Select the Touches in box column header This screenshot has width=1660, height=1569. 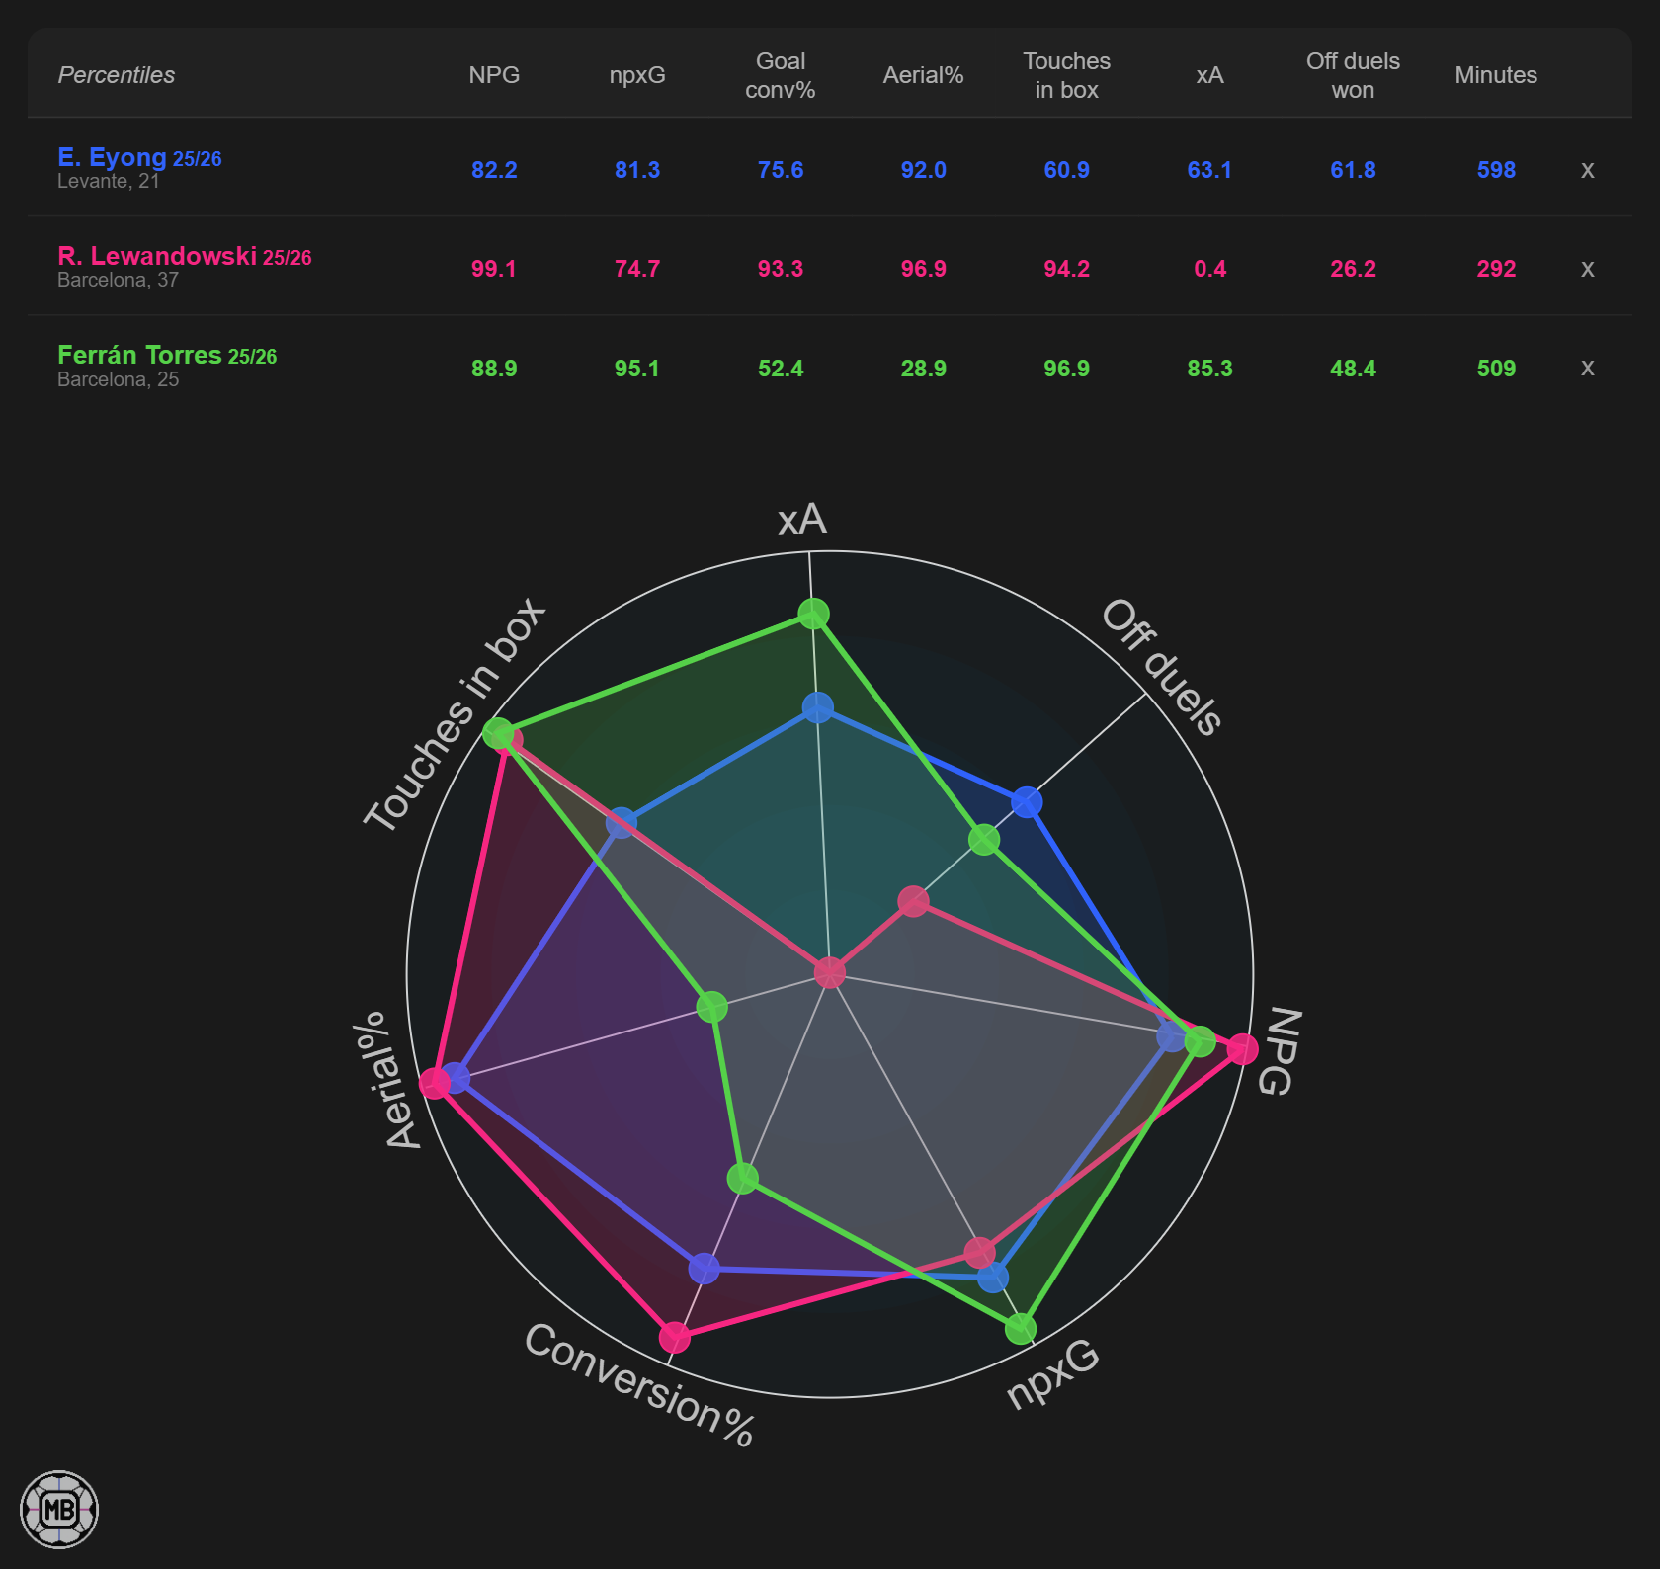(1066, 75)
